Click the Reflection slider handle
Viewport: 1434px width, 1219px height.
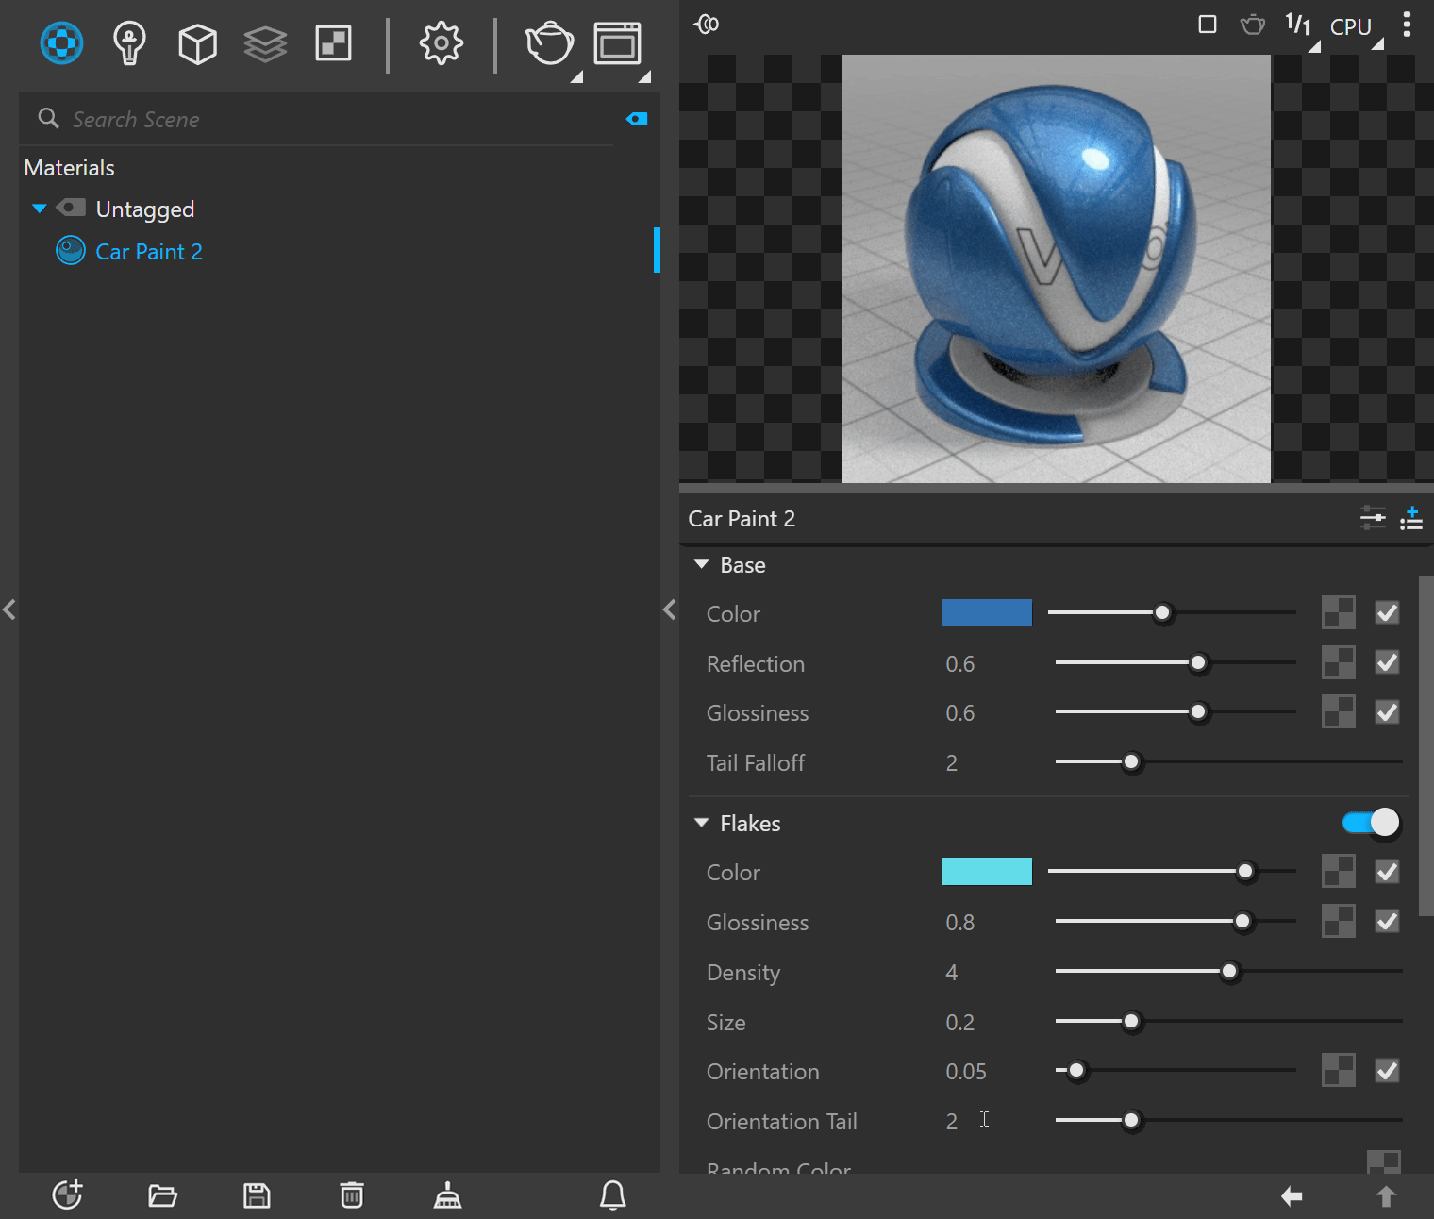(1198, 662)
